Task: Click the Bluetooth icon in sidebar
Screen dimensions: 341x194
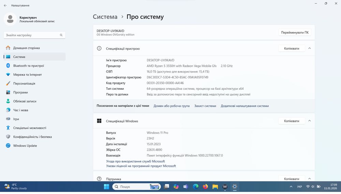Action: click(8, 65)
